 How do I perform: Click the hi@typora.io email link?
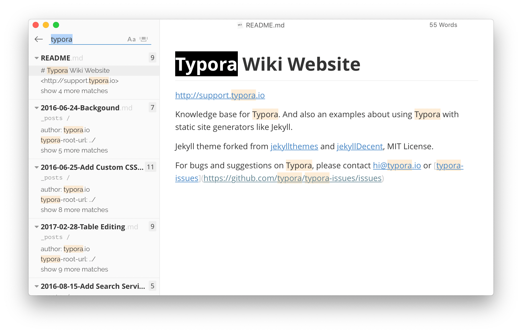(x=397, y=165)
